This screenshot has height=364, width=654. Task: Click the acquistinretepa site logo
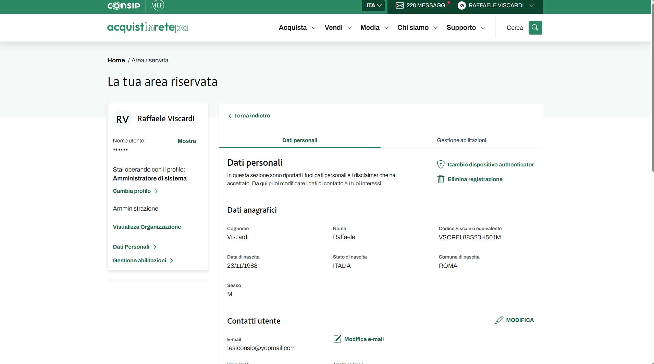[x=148, y=27]
